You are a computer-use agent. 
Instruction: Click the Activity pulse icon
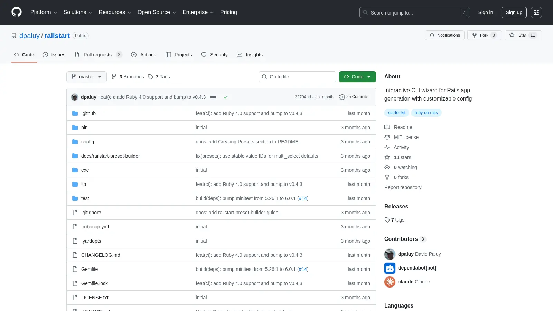point(387,147)
